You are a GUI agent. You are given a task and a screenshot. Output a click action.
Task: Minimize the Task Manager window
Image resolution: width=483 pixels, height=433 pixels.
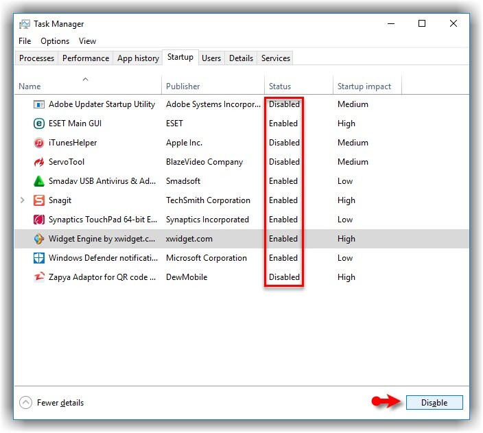[391, 24]
